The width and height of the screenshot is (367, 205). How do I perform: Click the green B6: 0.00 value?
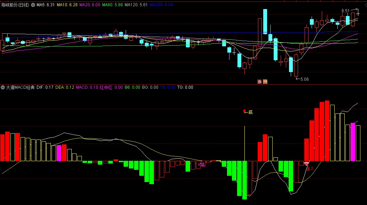tap(132, 87)
